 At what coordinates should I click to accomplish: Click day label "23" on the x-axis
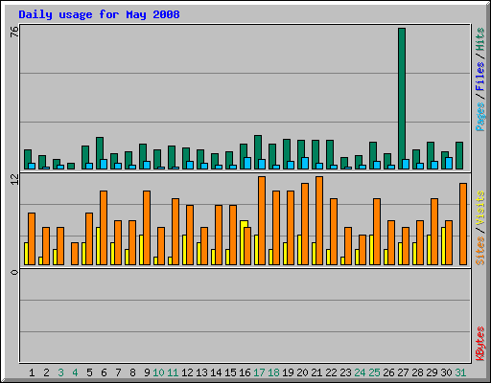(x=345, y=372)
